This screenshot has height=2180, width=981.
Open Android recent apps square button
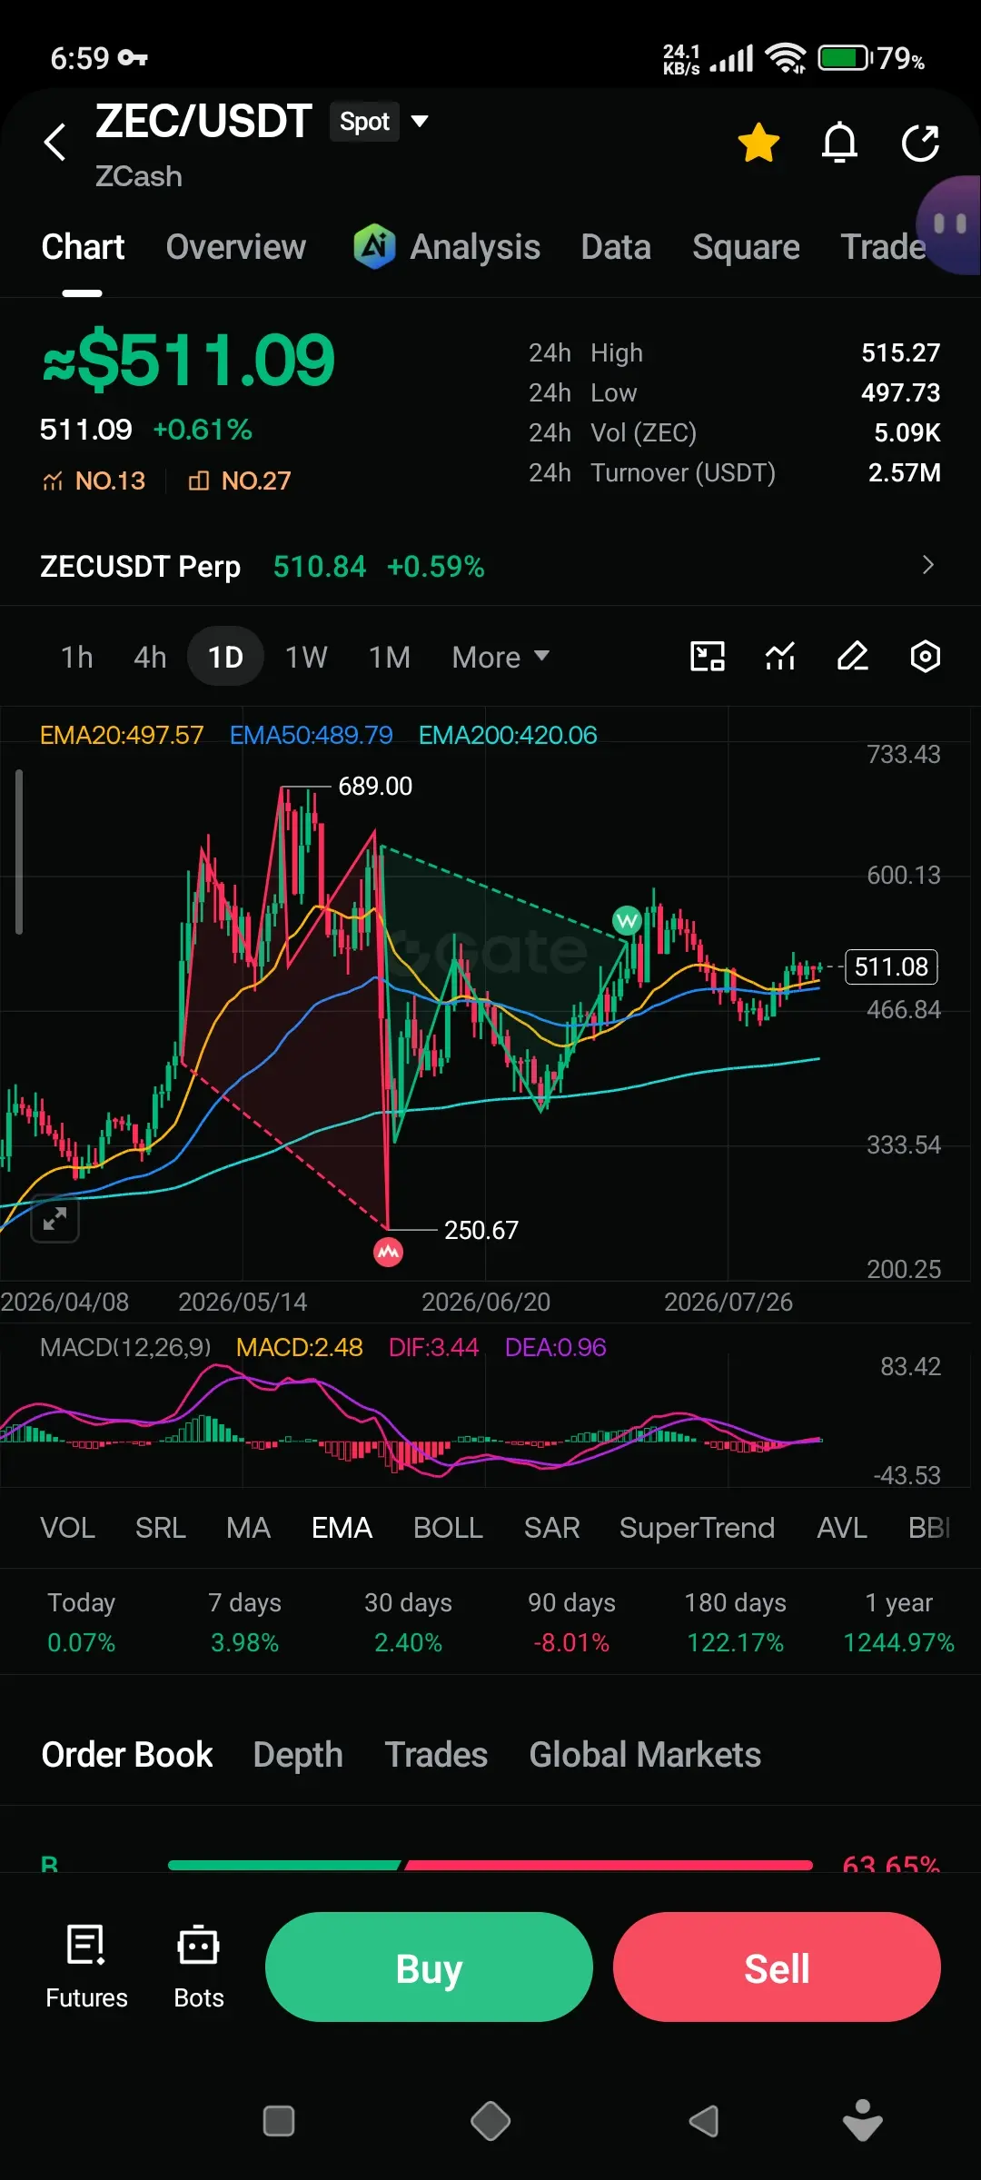coord(279,2121)
